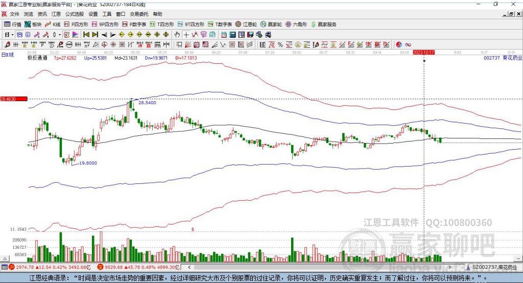This screenshot has width=523, height=283.
Task: Open the calendar icon with 21
Action: click(224, 35)
